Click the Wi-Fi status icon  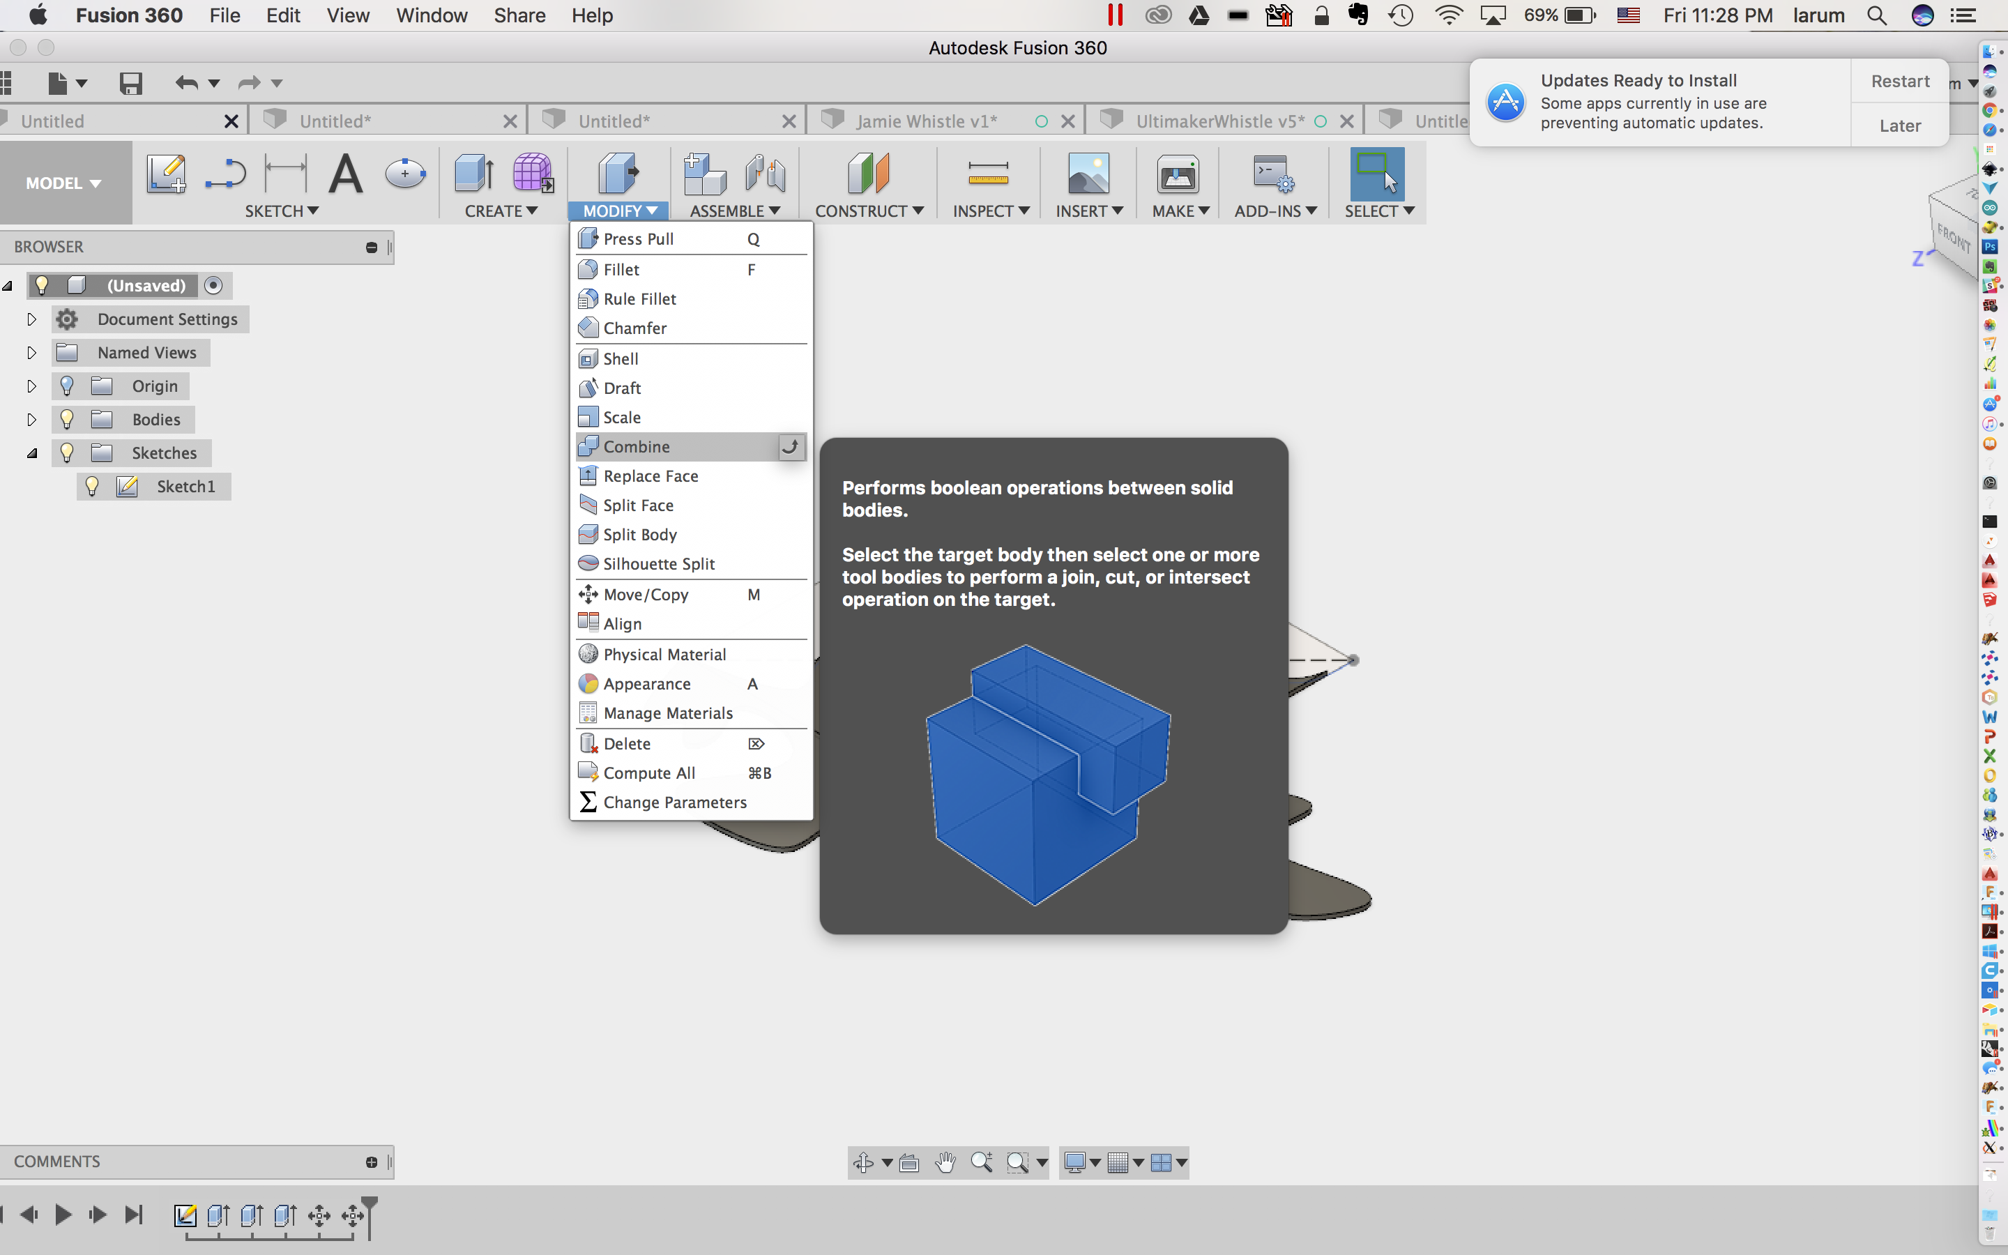(1448, 16)
